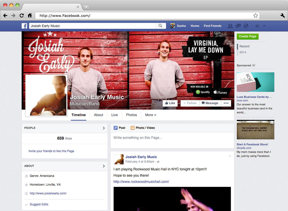Expand the People section chevron

[104, 128]
